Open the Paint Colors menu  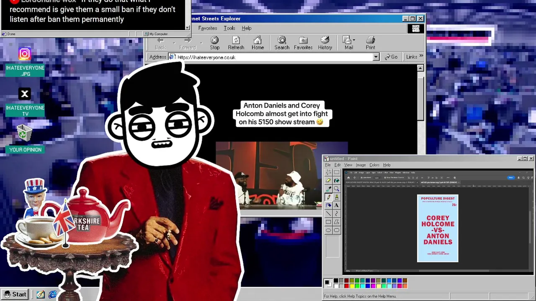pos(374,165)
